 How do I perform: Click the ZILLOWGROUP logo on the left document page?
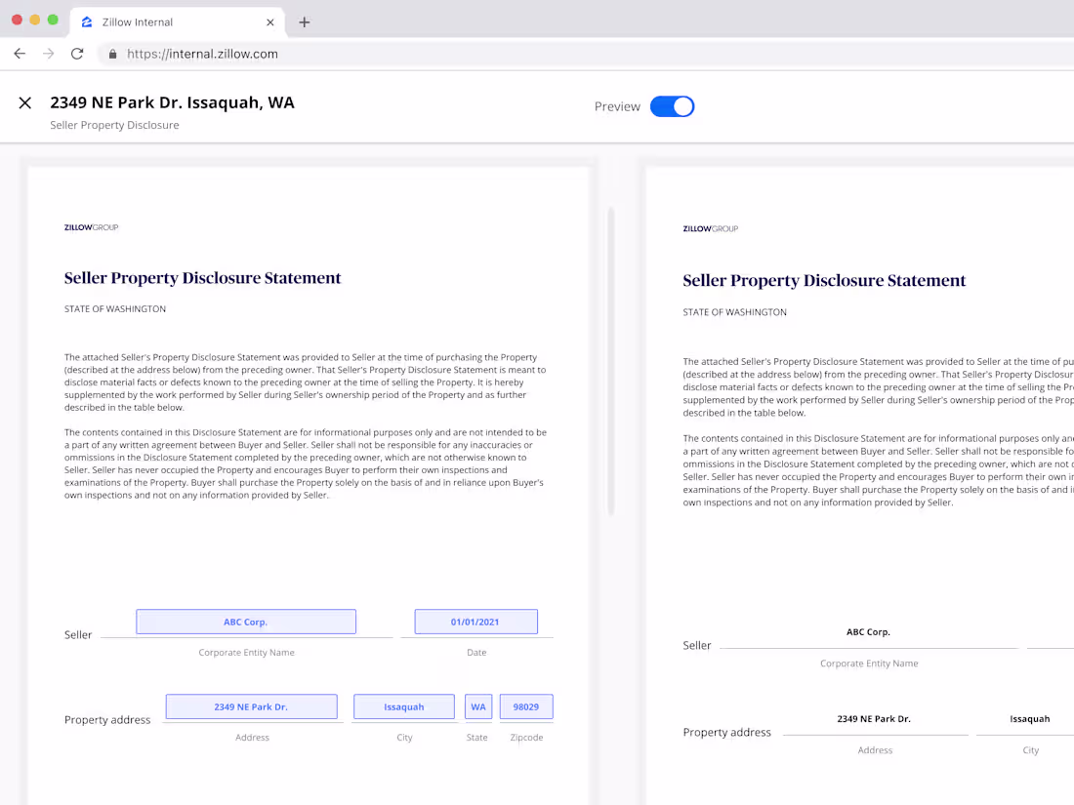(91, 226)
